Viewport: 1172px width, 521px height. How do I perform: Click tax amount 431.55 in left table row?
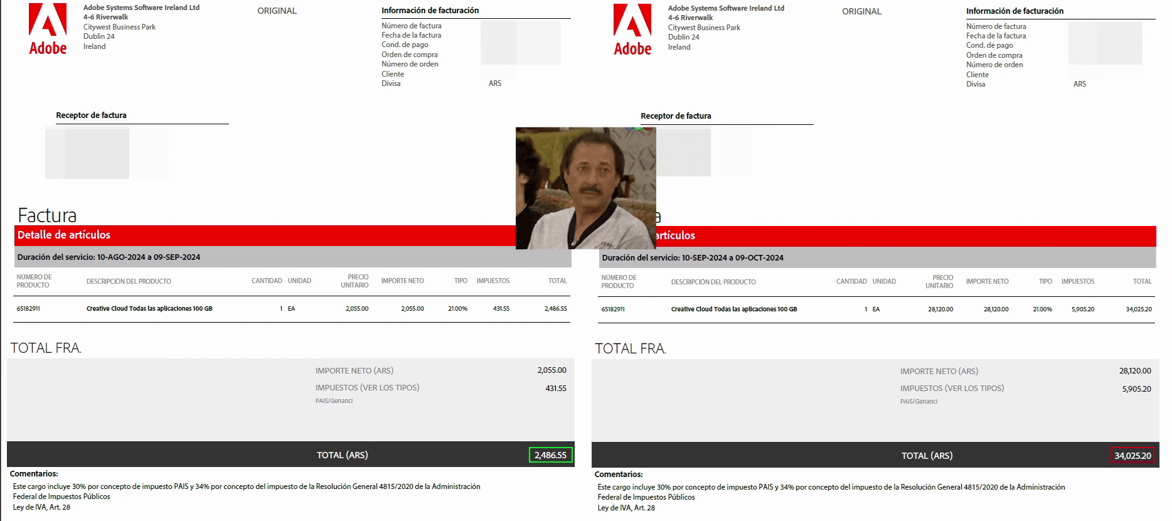pyautogui.click(x=501, y=309)
